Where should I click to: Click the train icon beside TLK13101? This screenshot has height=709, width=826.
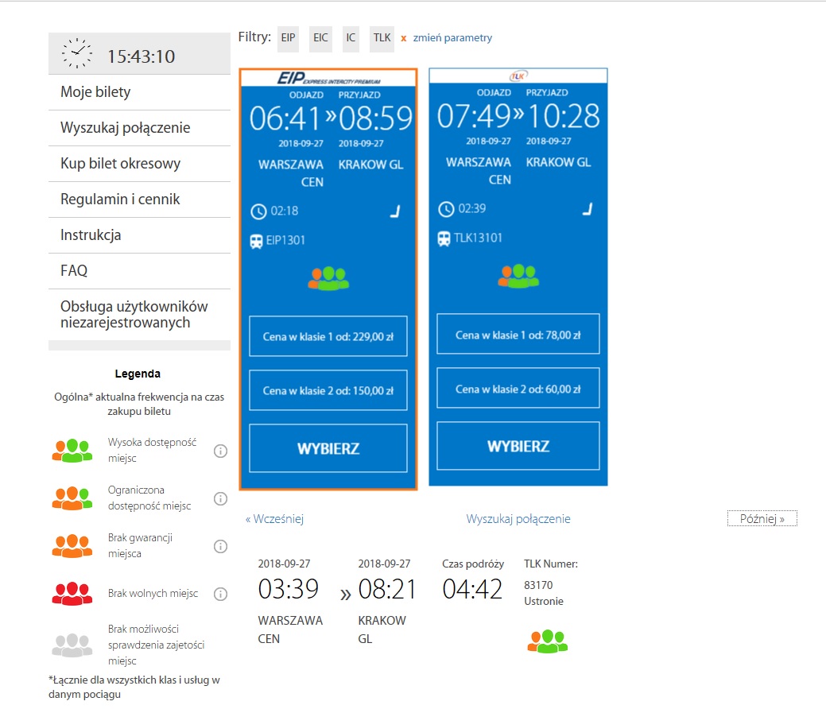pyautogui.click(x=444, y=239)
